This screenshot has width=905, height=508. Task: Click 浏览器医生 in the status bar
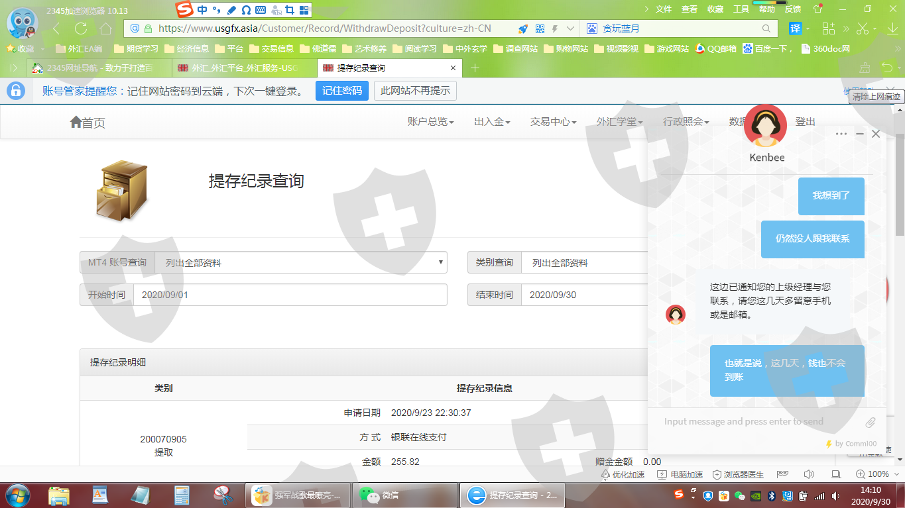(x=738, y=474)
